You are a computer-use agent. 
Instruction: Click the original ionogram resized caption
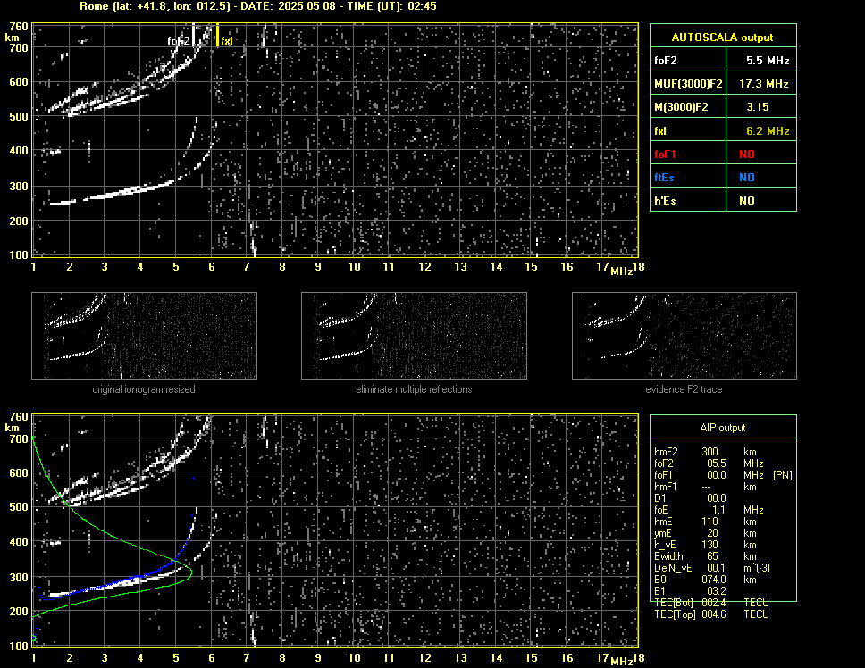144,389
